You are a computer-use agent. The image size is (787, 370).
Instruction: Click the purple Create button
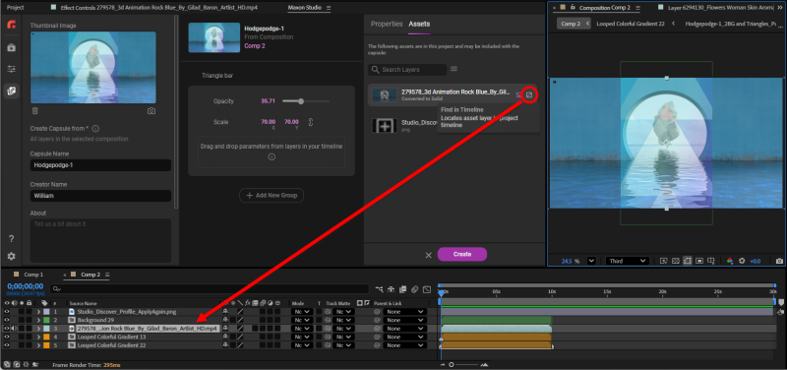click(x=462, y=254)
